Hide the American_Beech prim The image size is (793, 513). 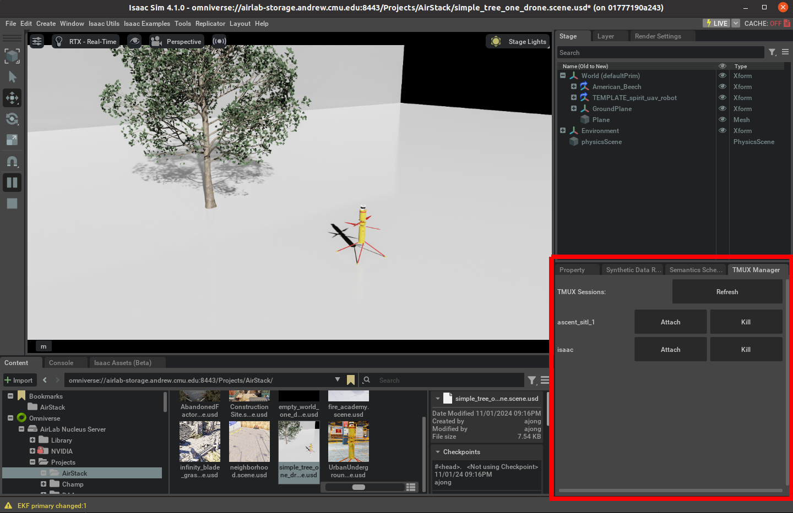723,87
